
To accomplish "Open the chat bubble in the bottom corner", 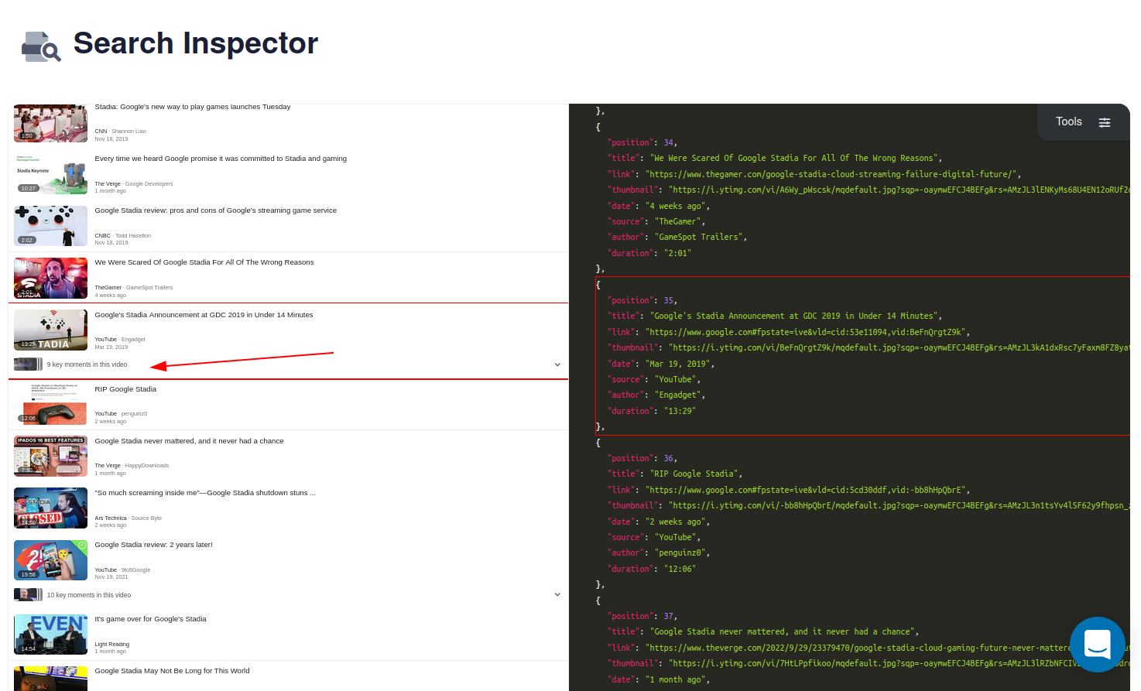I will [1098, 645].
